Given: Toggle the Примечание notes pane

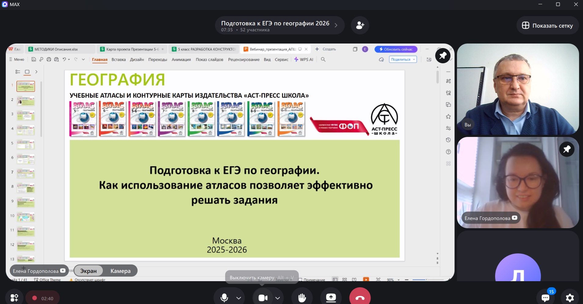Looking at the screenshot, I should 312,279.
